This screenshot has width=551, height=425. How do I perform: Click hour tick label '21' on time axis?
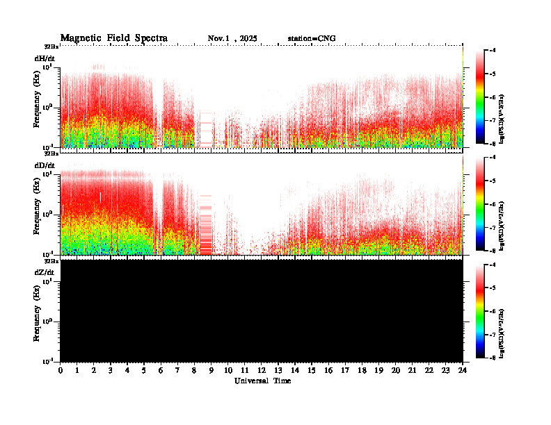[x=412, y=370]
